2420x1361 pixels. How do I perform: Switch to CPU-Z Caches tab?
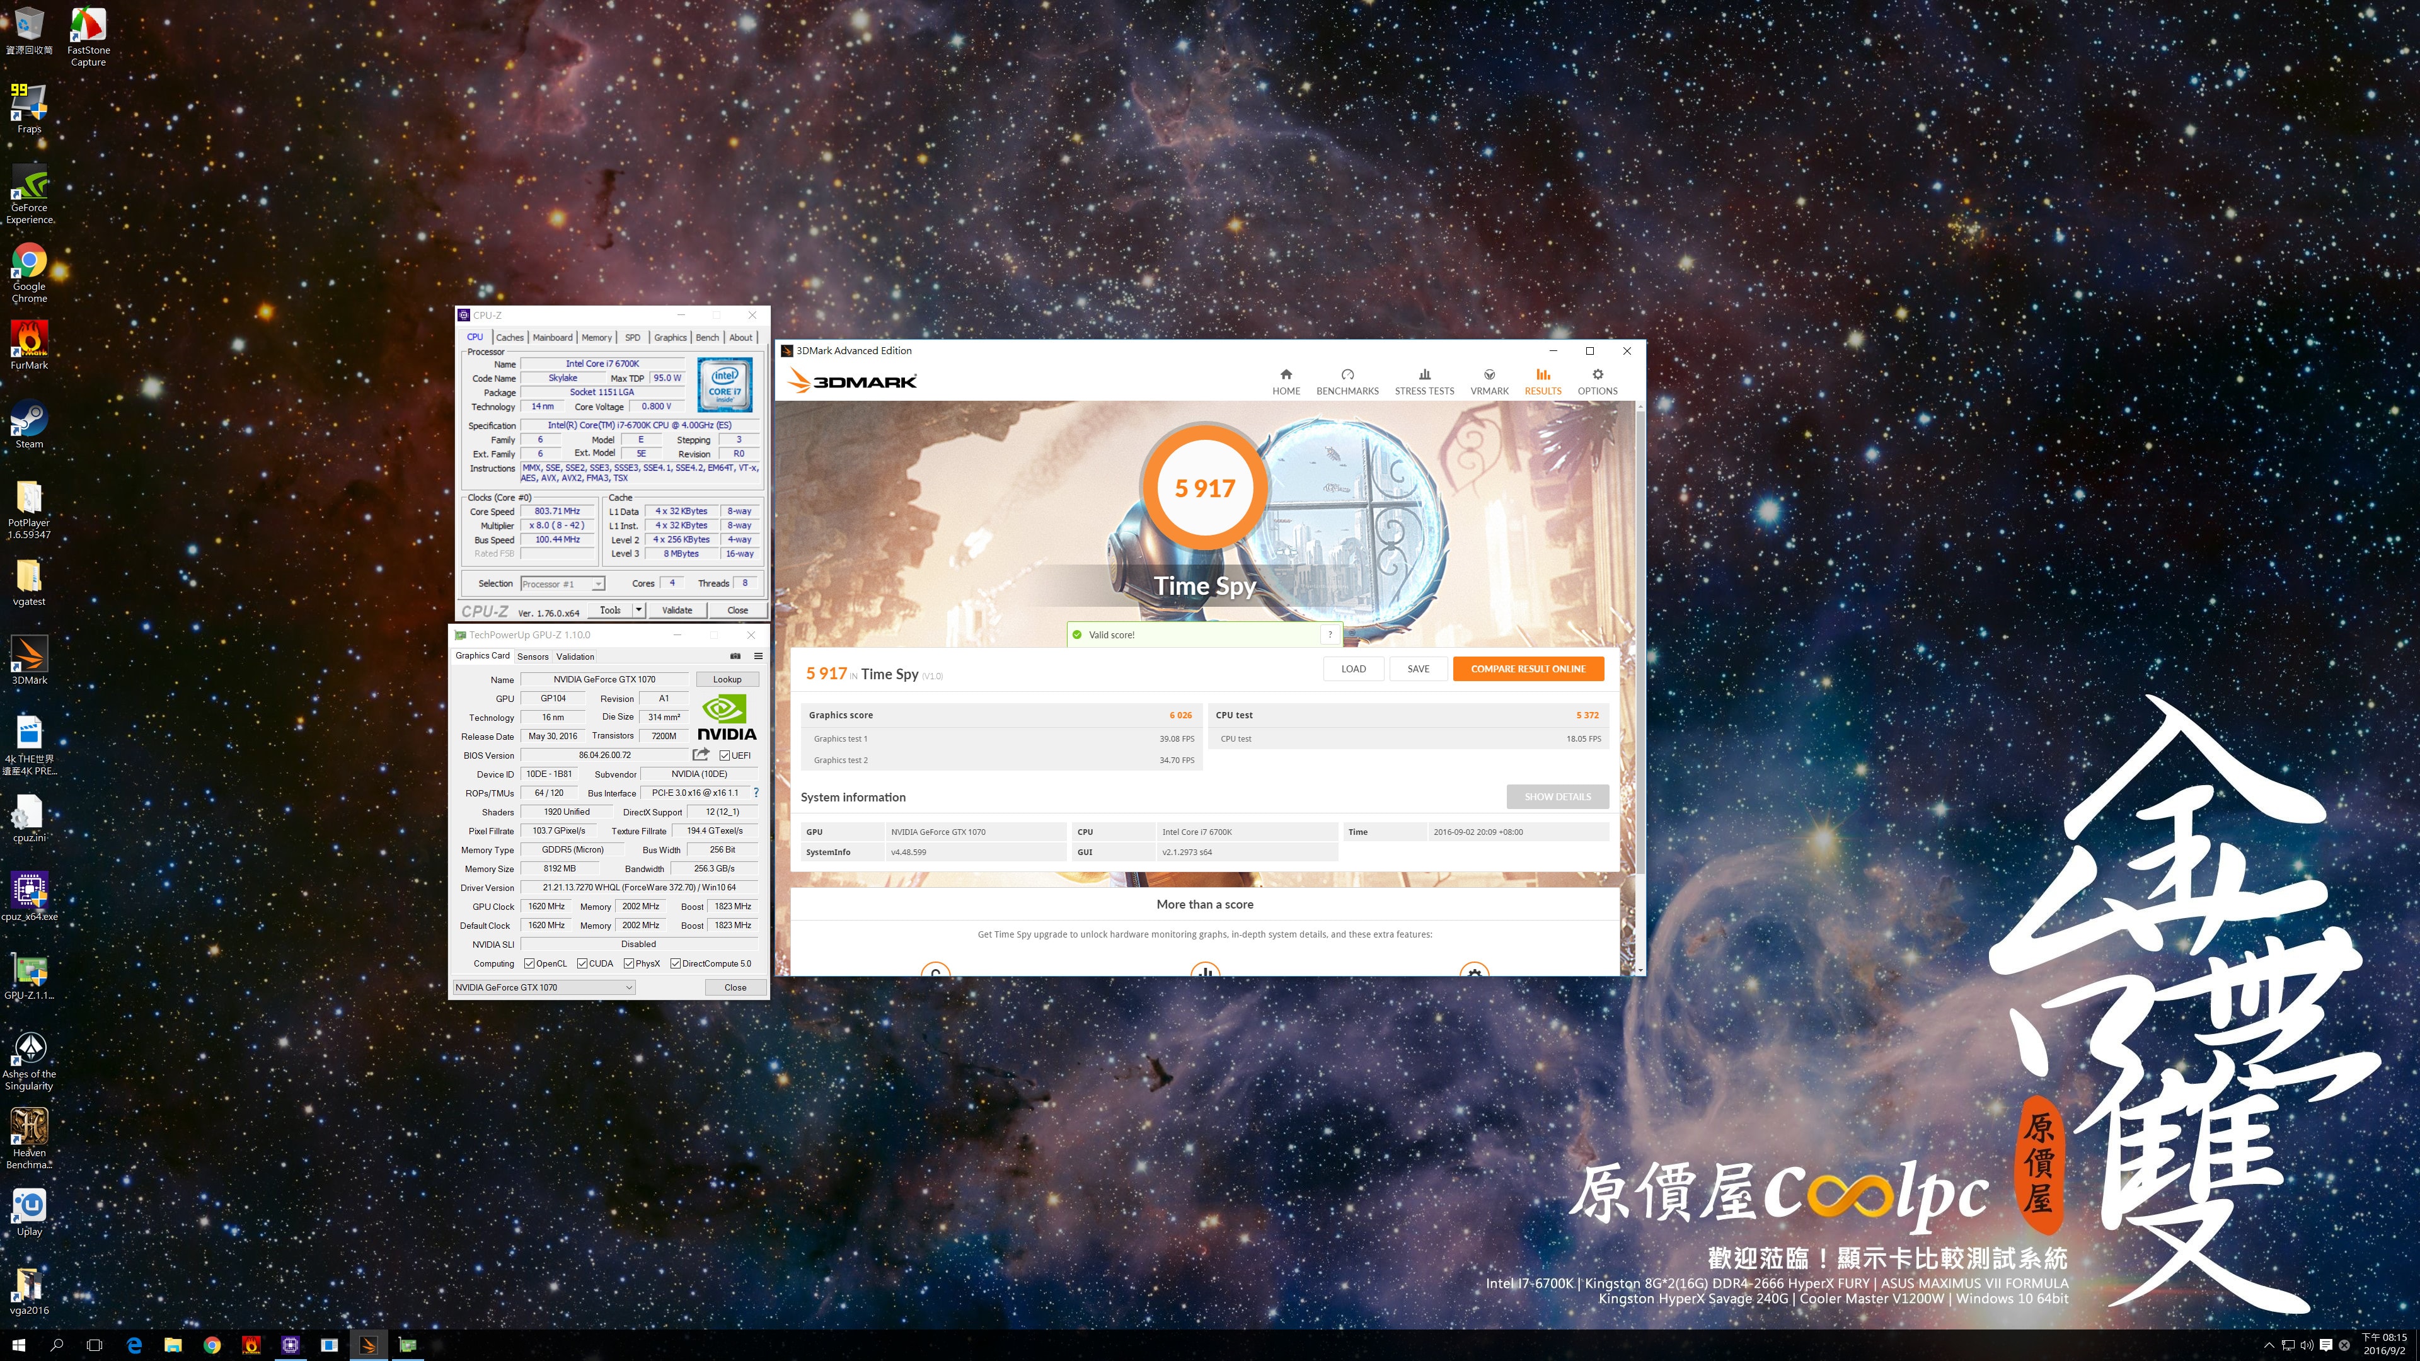click(x=509, y=337)
